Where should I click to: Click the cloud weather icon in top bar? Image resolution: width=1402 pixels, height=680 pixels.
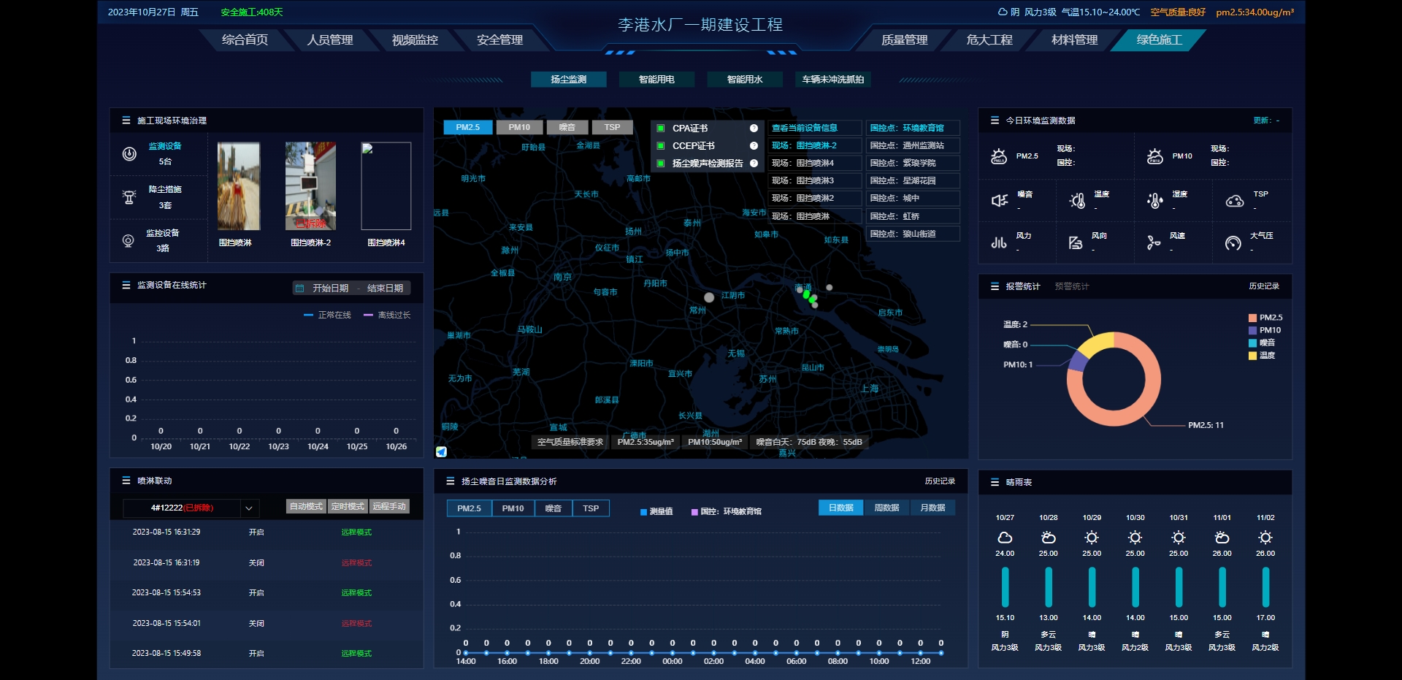tap(1003, 12)
